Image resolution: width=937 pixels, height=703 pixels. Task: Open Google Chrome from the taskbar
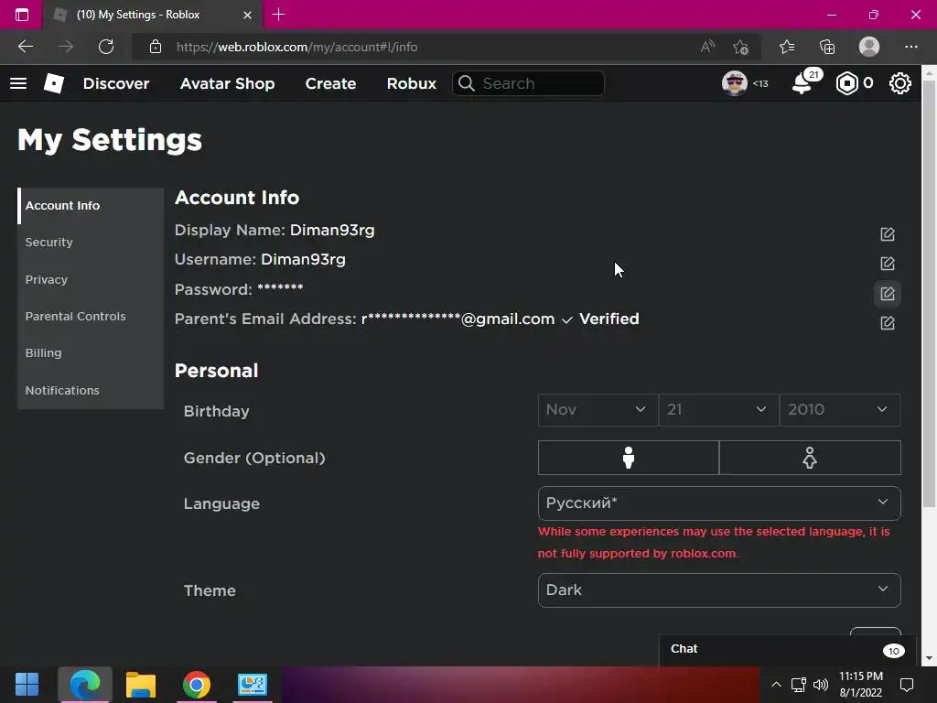[197, 685]
